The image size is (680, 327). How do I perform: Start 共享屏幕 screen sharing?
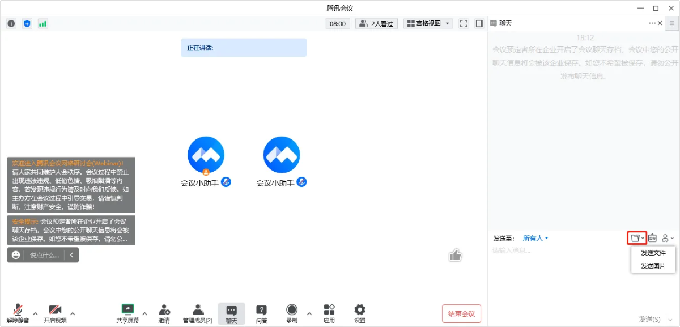point(127,313)
